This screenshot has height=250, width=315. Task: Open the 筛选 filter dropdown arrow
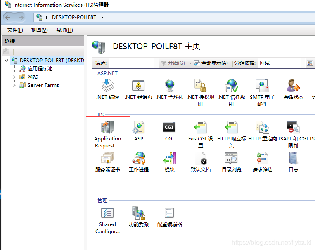(x=156, y=63)
